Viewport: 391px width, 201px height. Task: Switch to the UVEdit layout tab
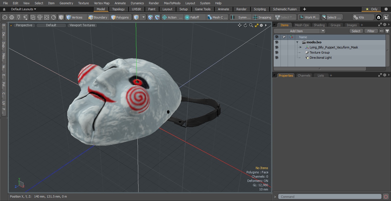pos(136,9)
